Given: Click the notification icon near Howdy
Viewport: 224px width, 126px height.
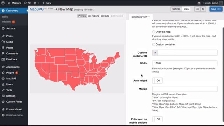Looking at the screenshot, I should [199, 3].
